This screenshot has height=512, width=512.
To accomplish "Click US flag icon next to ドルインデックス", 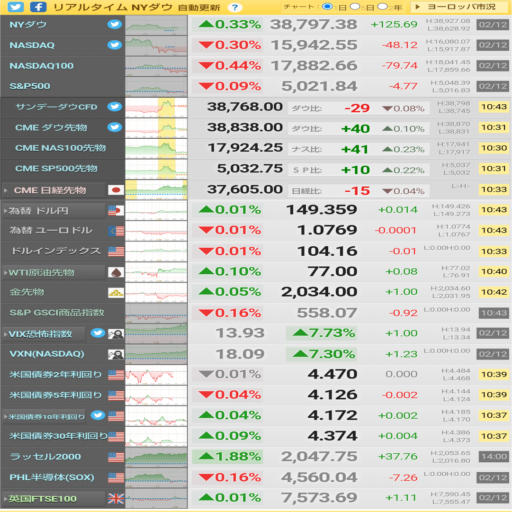I will (116, 252).
